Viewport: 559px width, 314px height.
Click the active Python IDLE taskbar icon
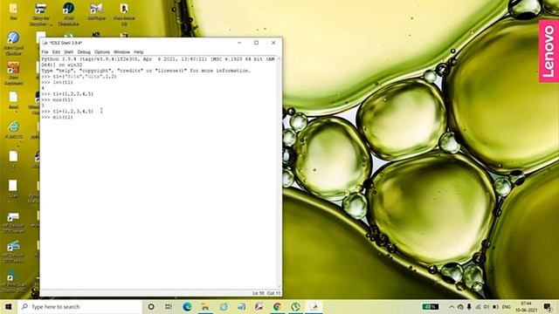[x=314, y=306]
